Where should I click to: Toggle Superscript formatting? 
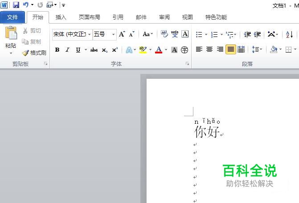(x=115, y=50)
